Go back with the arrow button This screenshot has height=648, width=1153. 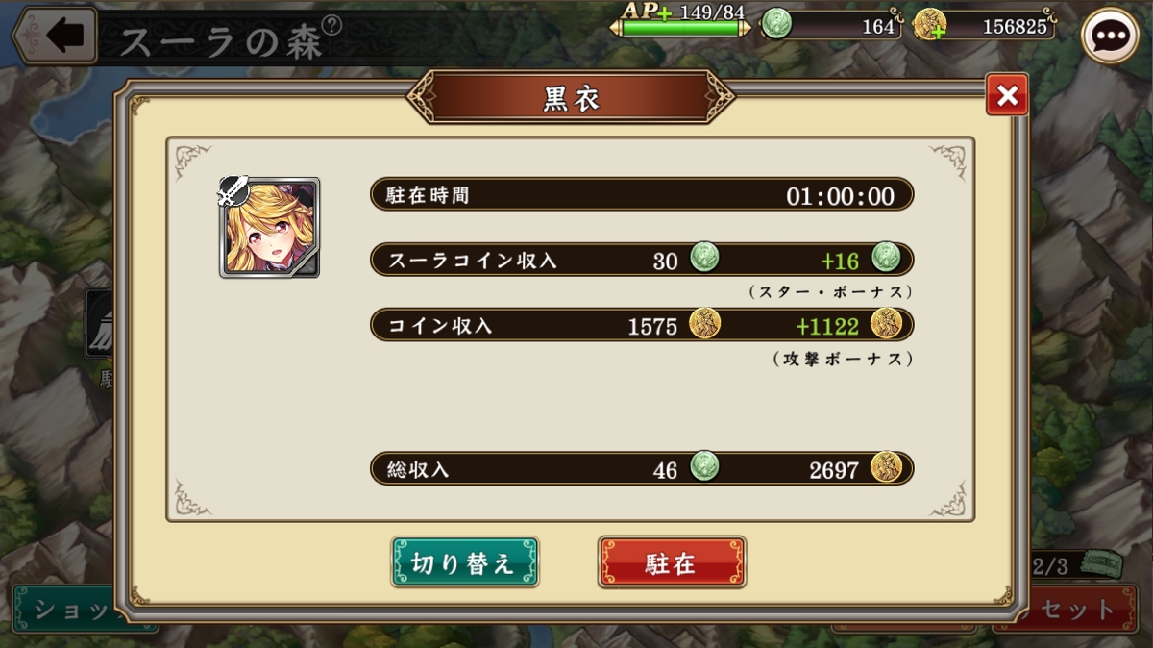point(55,37)
